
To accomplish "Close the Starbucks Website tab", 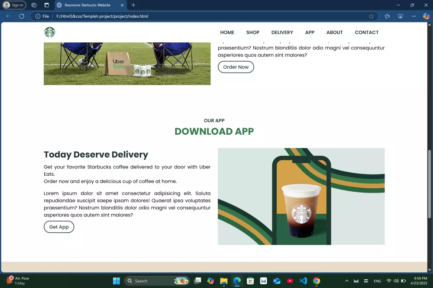I will click(x=122, y=5).
